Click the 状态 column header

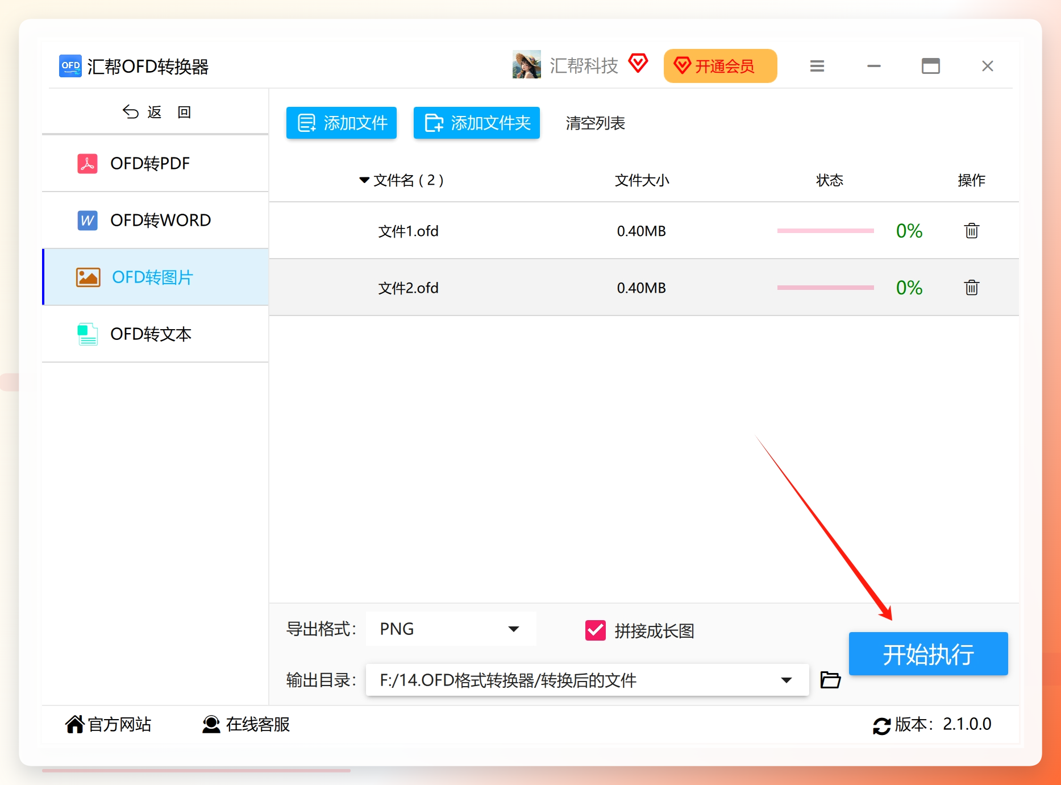click(830, 180)
